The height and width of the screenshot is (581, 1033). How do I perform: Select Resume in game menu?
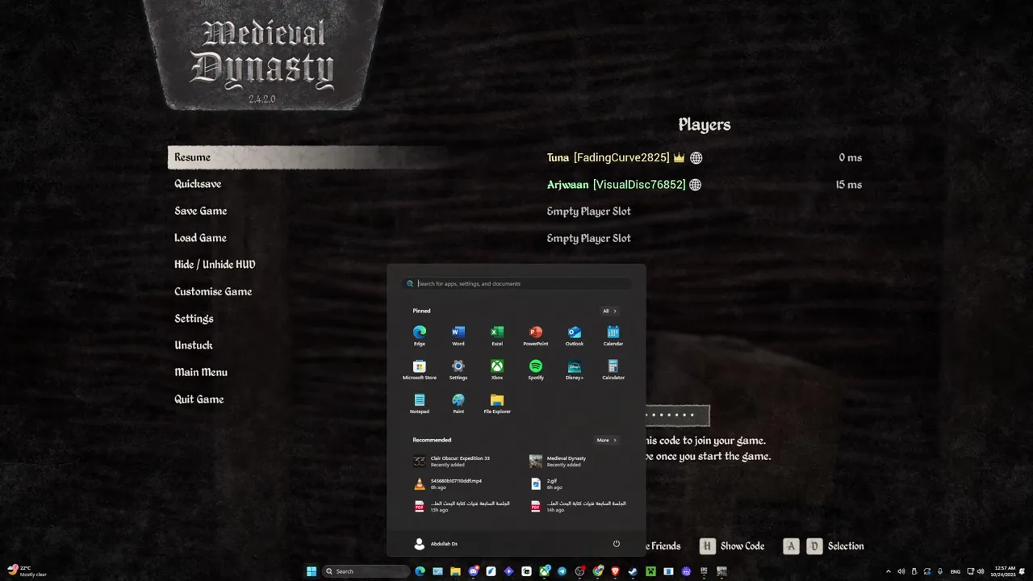pos(307,157)
